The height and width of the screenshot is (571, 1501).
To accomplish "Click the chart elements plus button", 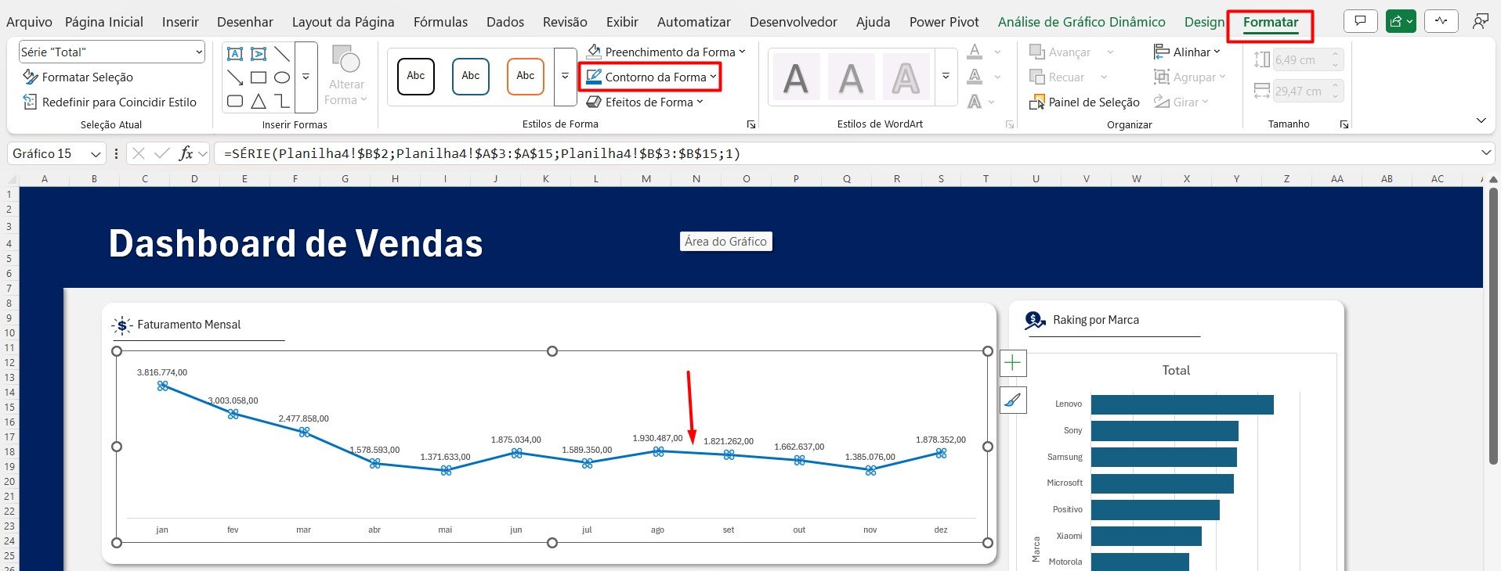I will pos(1013,363).
